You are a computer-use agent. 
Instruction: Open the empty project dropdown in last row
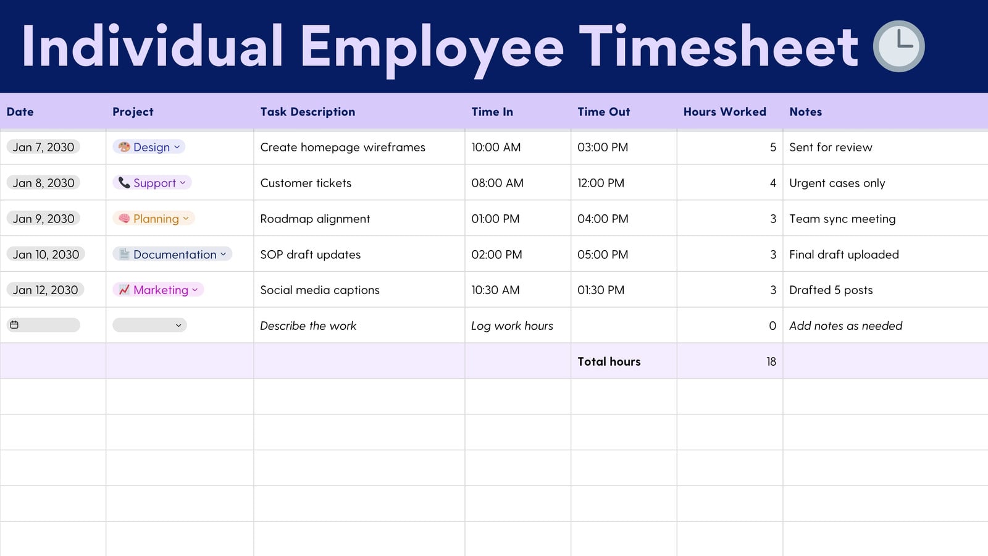(150, 325)
